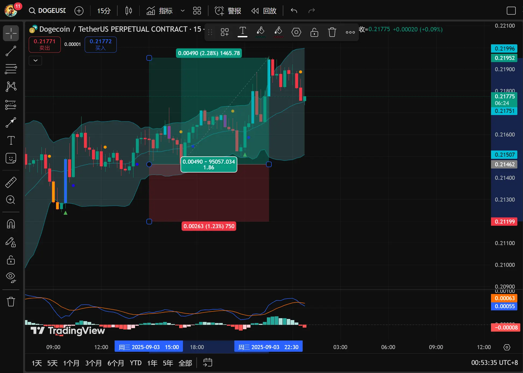The width and height of the screenshot is (523, 373).
Task: Lock the selected position drawing
Action: [x=314, y=32]
